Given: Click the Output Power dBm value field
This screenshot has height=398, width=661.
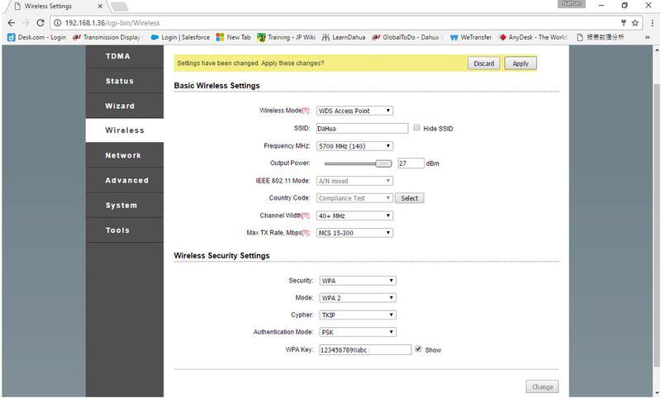Looking at the screenshot, I should click(x=411, y=163).
